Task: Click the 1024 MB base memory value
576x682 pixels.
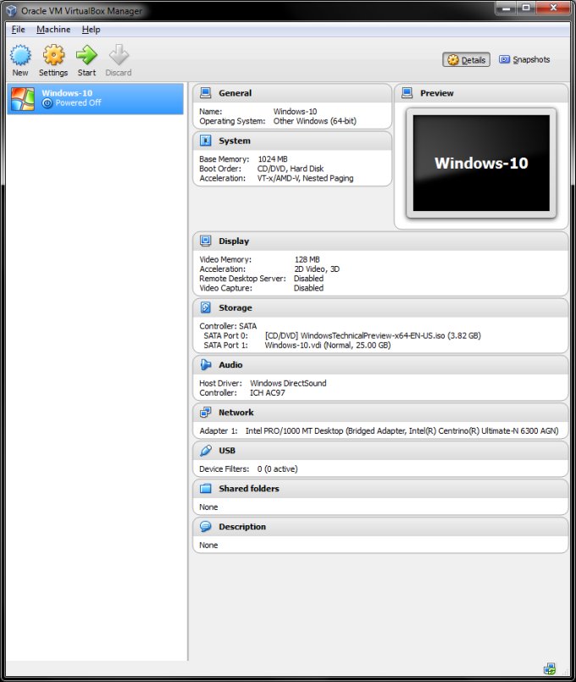Action: point(273,159)
